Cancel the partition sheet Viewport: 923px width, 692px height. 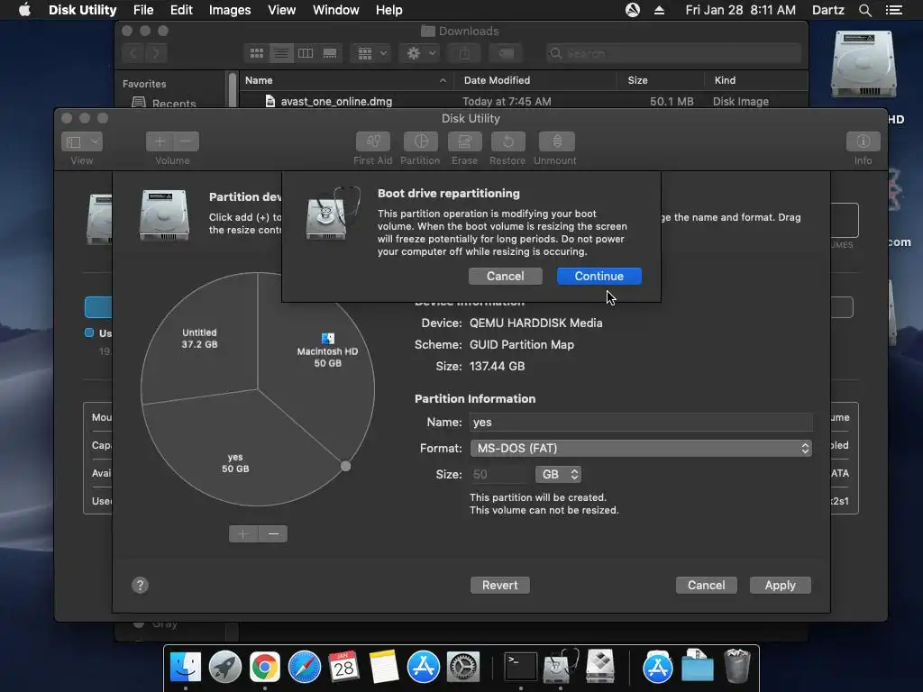point(706,585)
